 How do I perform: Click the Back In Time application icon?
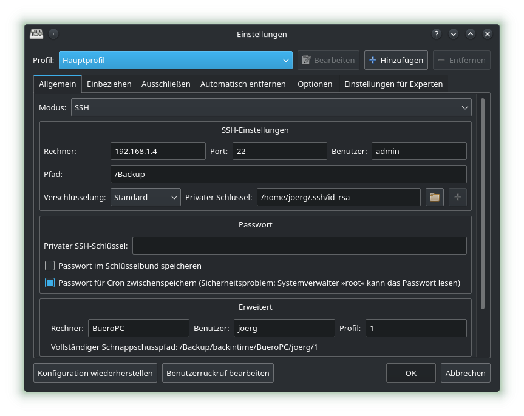pyautogui.click(x=36, y=34)
